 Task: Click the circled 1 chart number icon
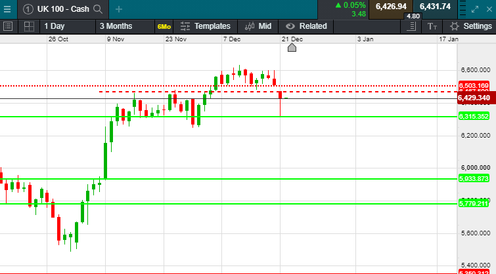point(28,9)
